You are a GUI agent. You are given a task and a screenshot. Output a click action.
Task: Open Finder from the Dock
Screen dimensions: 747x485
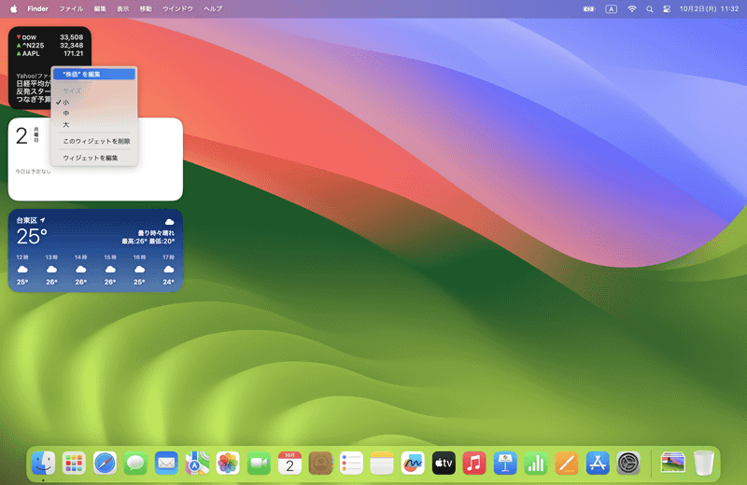click(x=43, y=464)
